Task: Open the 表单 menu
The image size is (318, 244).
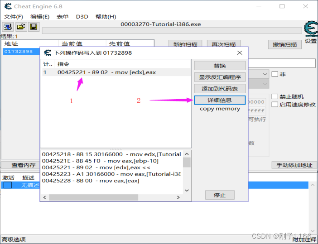Action: point(63,17)
